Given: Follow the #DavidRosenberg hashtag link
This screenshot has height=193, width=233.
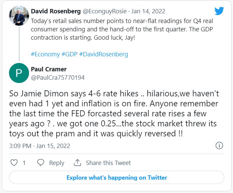Looking at the screenshot, I should tap(103, 54).
